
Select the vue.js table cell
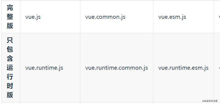(x=50, y=17)
